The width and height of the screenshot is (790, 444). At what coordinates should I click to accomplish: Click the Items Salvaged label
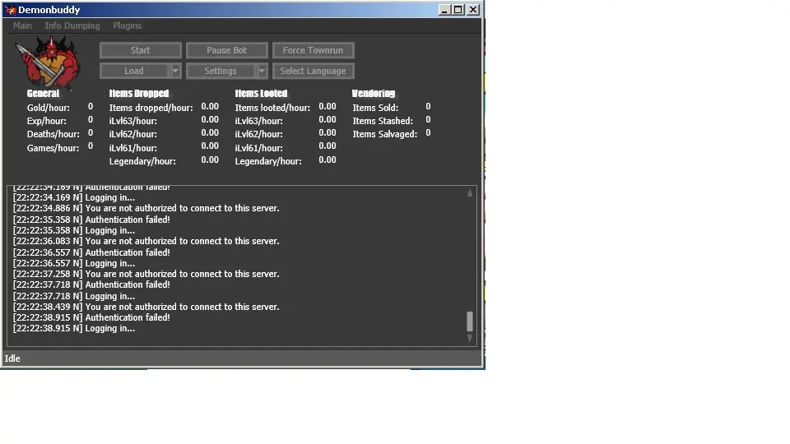pyautogui.click(x=385, y=134)
